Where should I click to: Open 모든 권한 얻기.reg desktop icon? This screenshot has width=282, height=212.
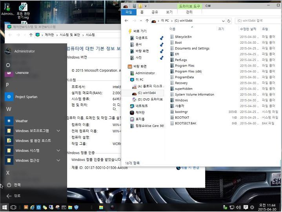pos(23,11)
